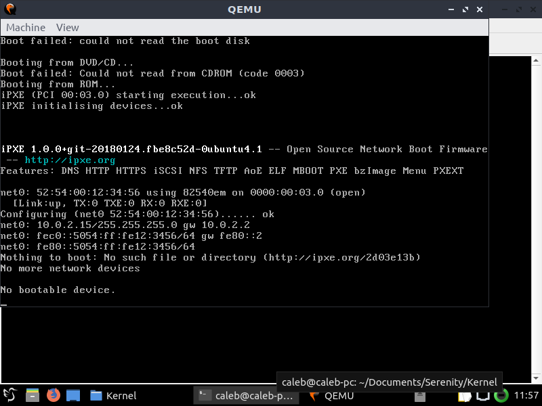Open the Lubuntu start menu bird icon

tap(10, 395)
